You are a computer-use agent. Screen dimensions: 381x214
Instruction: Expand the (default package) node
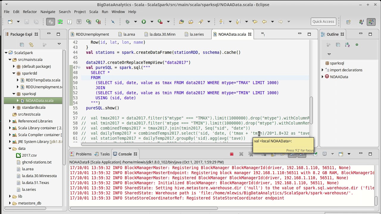tap(14, 66)
